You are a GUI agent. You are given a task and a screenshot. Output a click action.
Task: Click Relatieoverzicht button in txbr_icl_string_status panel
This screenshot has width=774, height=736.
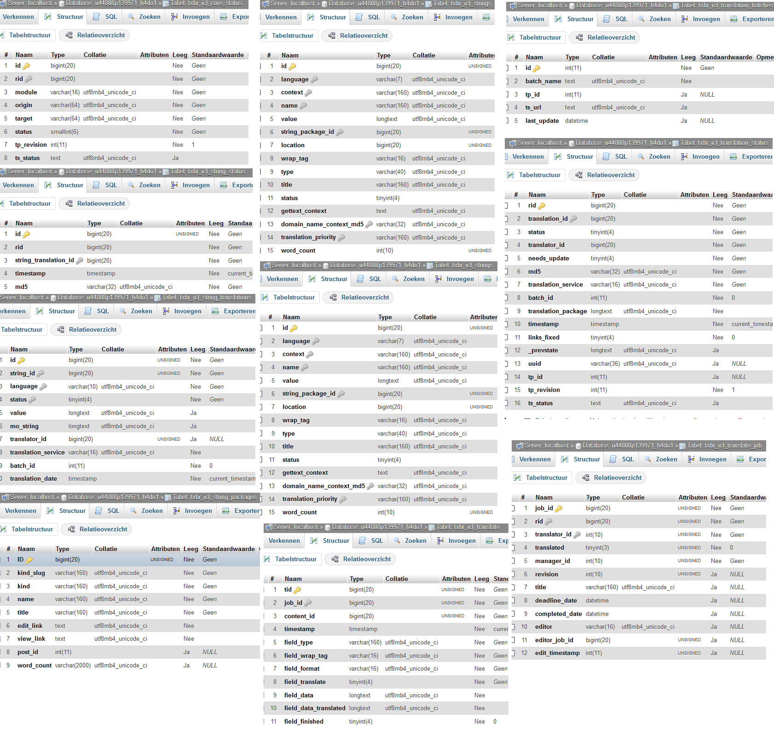95,203
